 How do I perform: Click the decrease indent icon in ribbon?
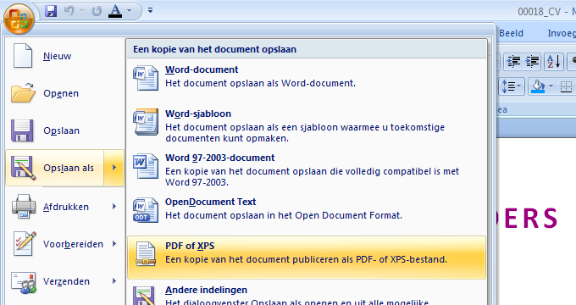tap(514, 61)
